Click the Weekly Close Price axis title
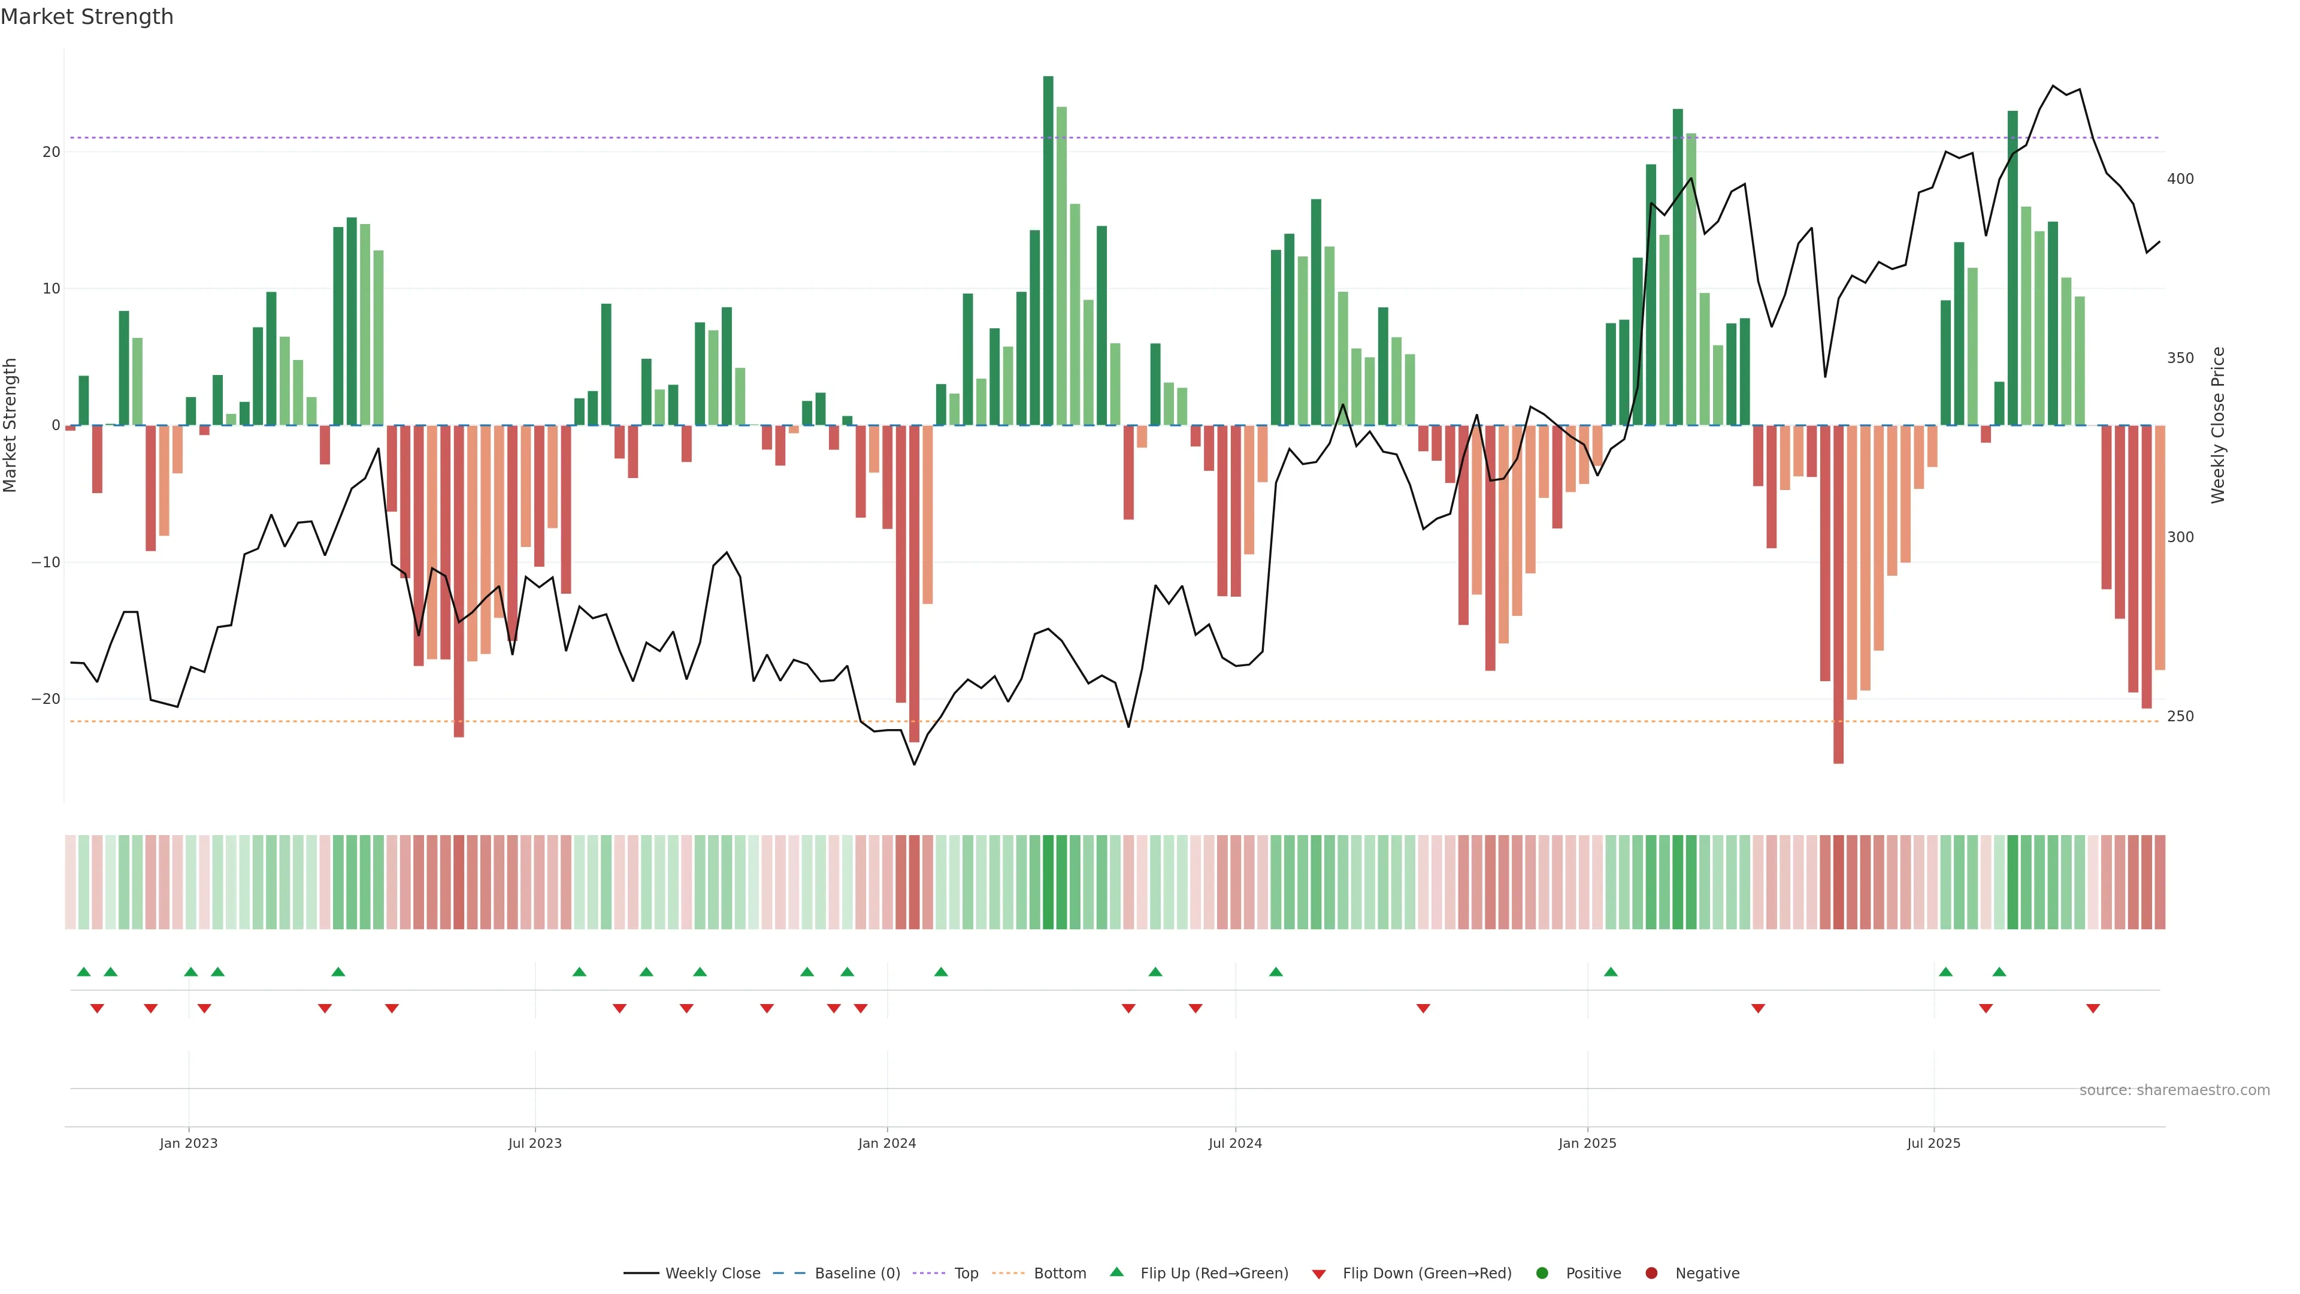2300x1294 pixels. [x=2218, y=425]
